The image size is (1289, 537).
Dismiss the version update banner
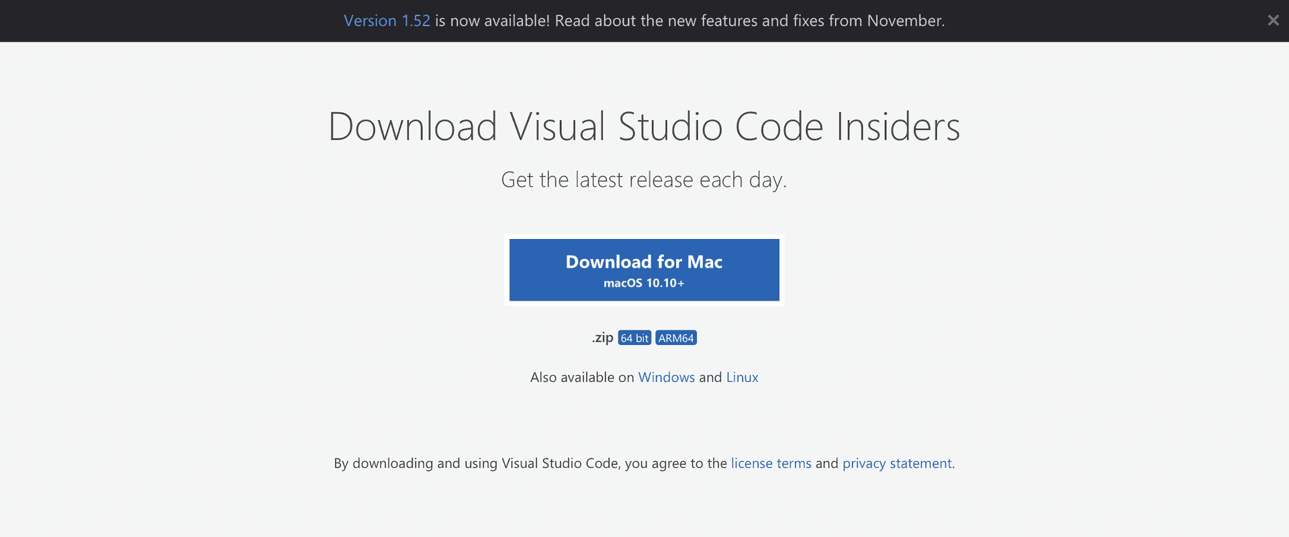1273,20
